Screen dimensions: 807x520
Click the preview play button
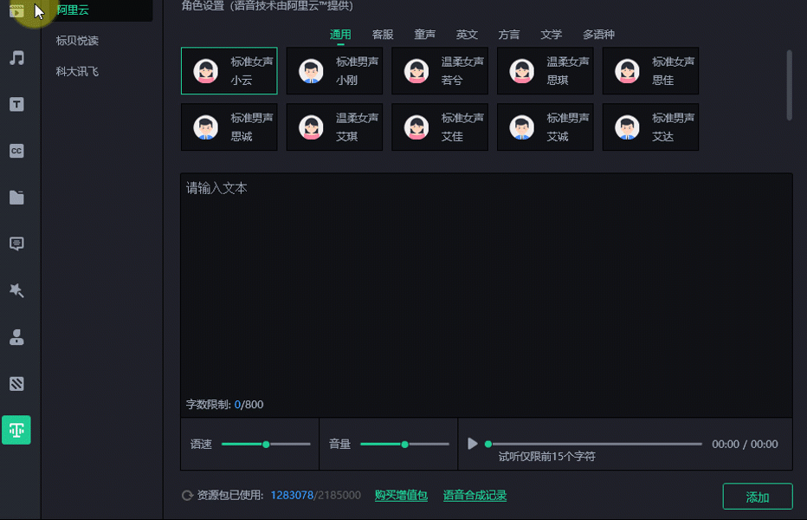coord(472,443)
